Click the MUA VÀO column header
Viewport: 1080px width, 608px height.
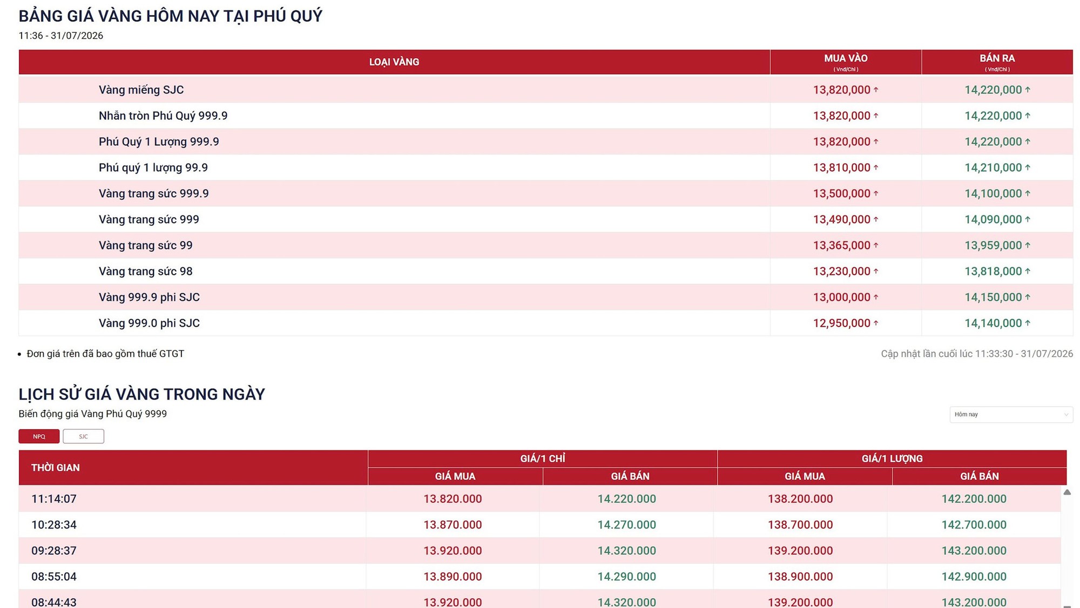(846, 62)
